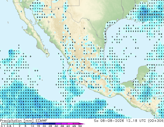Viewport: 164px width, 127px height.
Task: Click the legend value label '0.5'
Action: click(x=9, y=126)
